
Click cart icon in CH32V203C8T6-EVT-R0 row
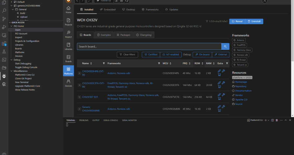click(x=219, y=86)
